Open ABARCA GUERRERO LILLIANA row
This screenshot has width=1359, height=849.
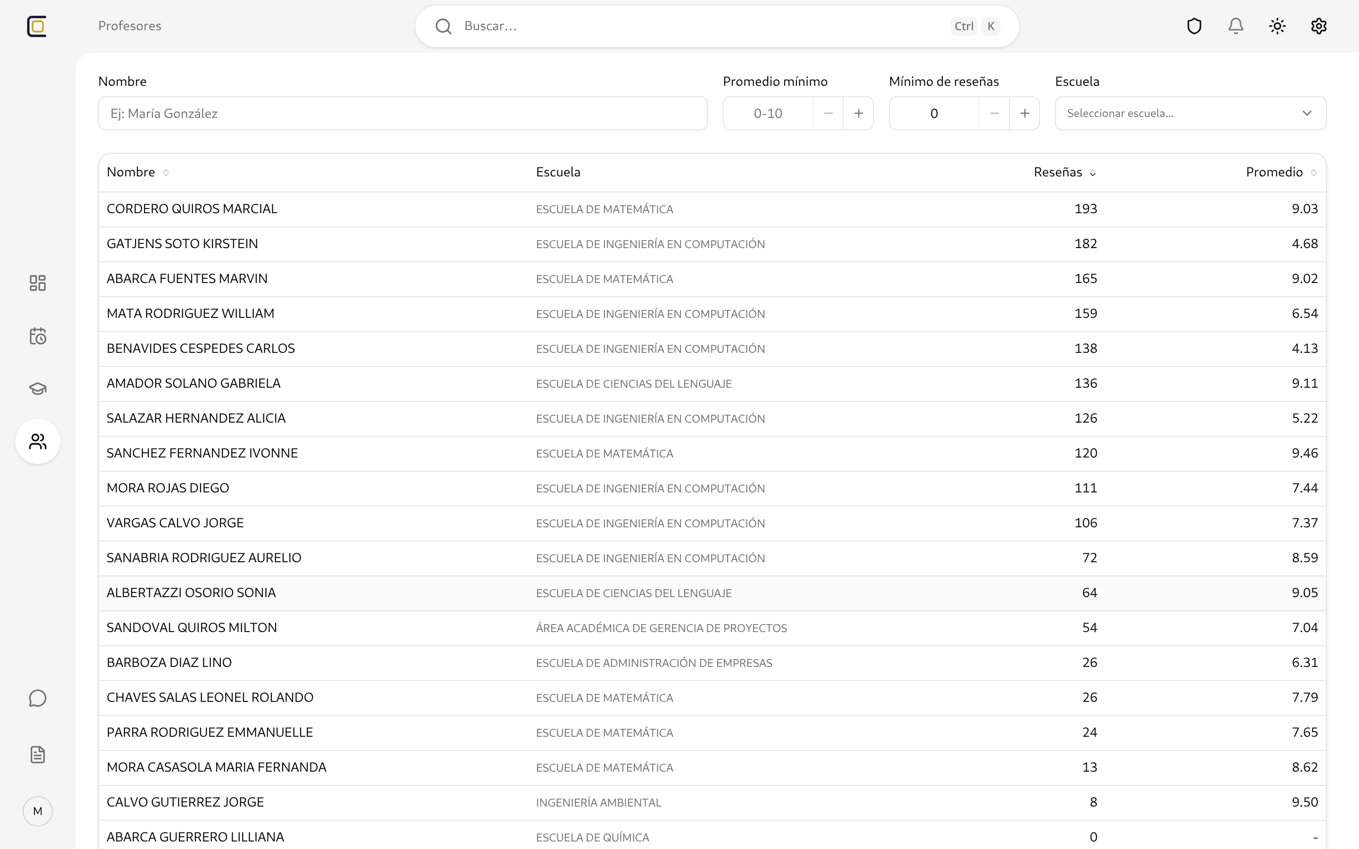click(x=712, y=835)
